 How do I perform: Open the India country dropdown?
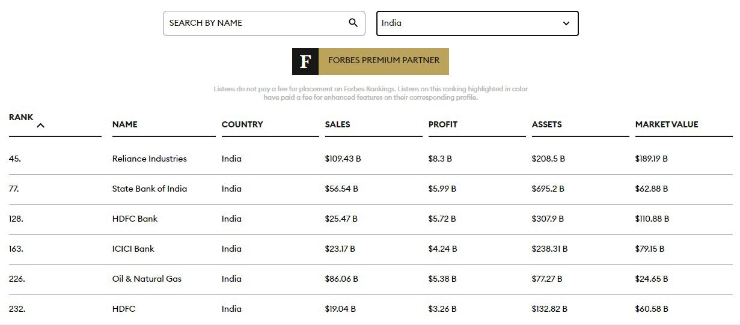pyautogui.click(x=477, y=23)
